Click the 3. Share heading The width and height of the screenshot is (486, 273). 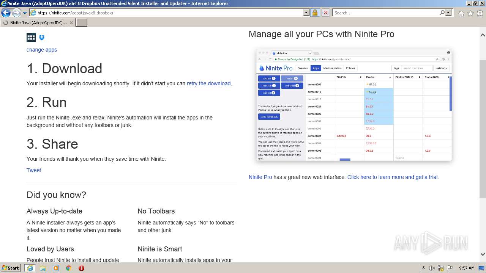tap(52, 144)
